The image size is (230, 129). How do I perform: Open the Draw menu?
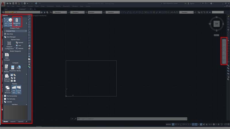tap(43, 6)
